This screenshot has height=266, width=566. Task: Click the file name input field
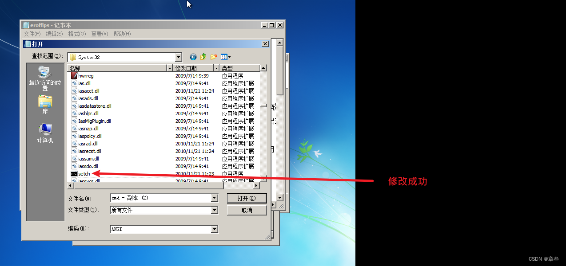click(x=160, y=198)
